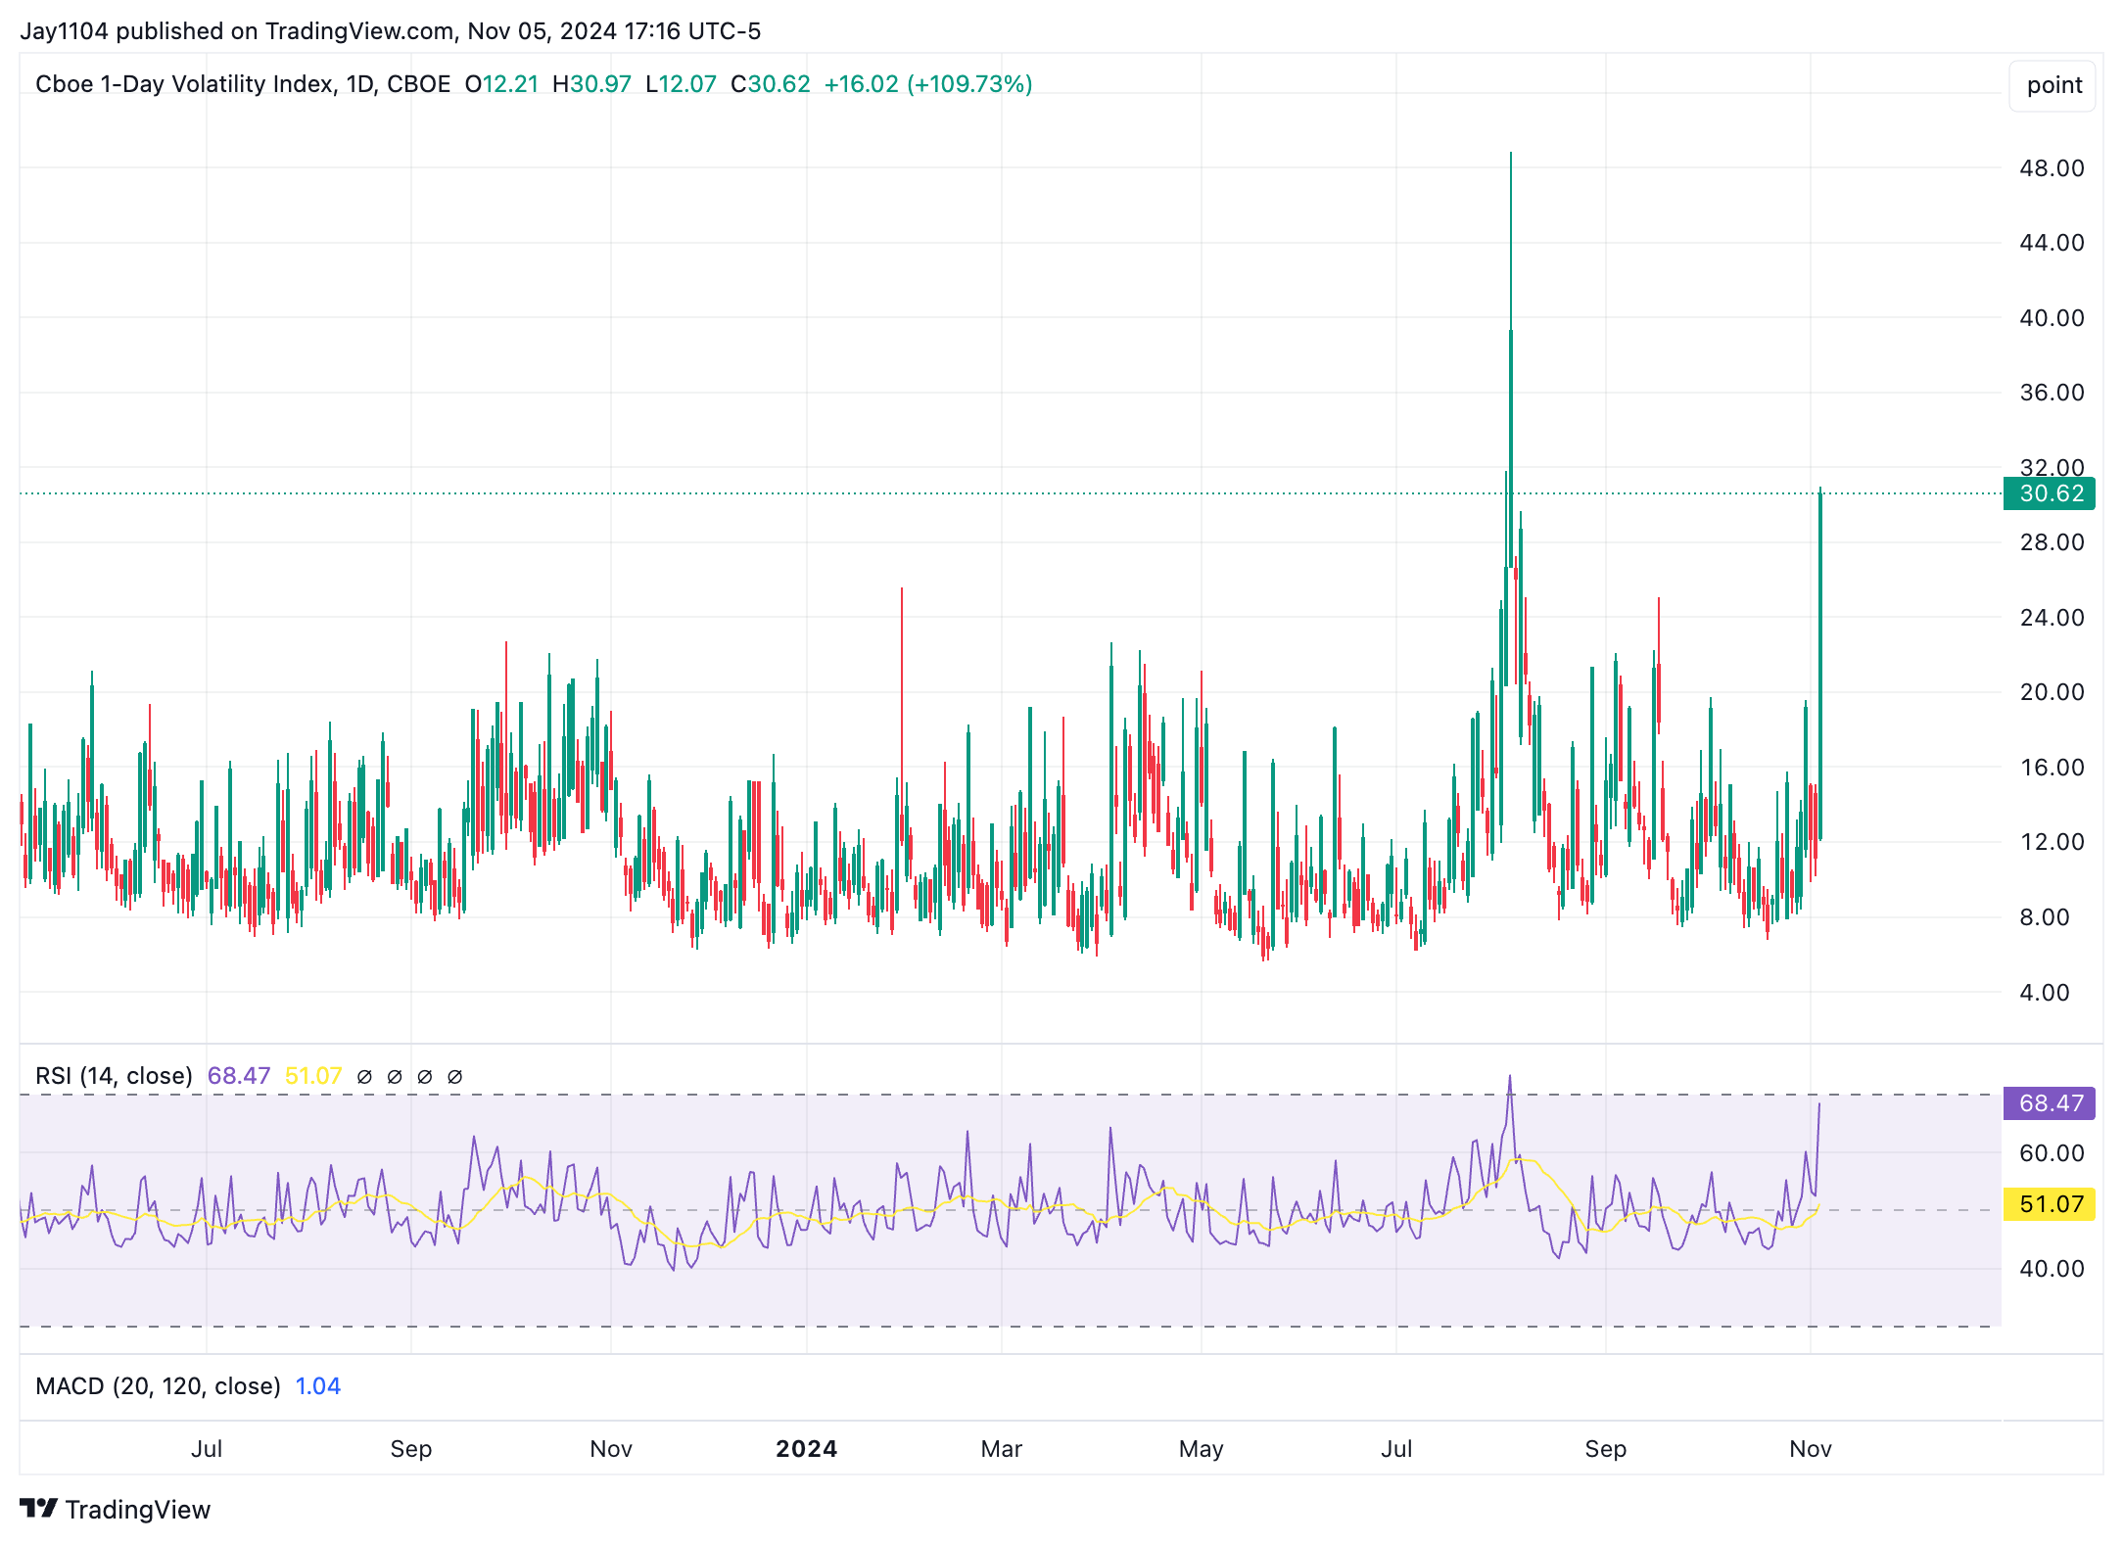The width and height of the screenshot is (2123, 1543).
Task: Click the 'Jay1104 published on TradingView.com' header text
Action: click(236, 31)
